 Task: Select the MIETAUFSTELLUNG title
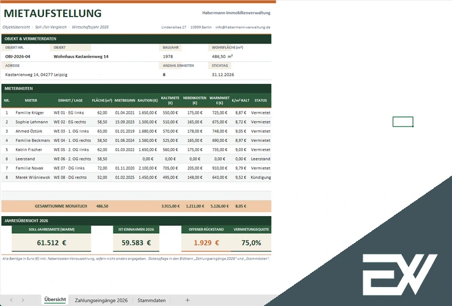click(x=53, y=13)
